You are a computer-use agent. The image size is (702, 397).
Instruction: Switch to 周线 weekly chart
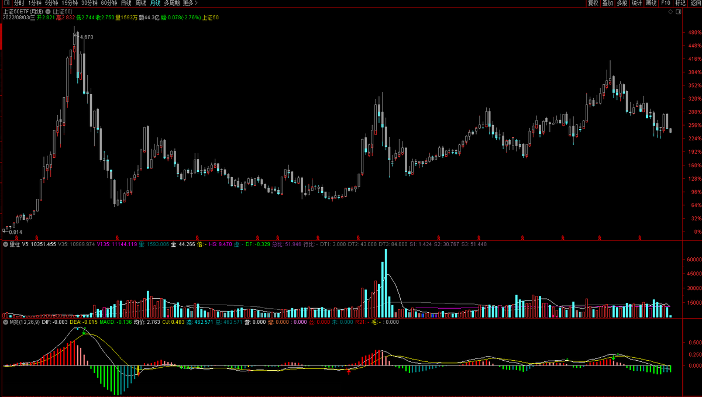[x=140, y=3]
